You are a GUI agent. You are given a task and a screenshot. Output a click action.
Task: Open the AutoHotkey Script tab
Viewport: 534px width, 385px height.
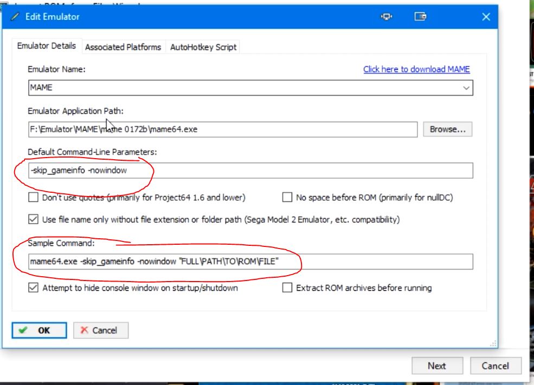(203, 47)
